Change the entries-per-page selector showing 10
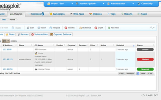Screen dimensions: 161x100 (x=6, y=41)
